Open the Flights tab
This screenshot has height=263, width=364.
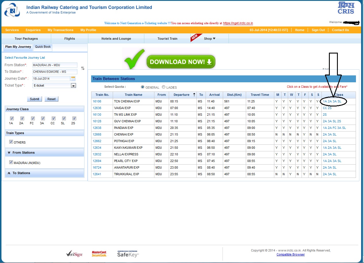click(x=70, y=39)
